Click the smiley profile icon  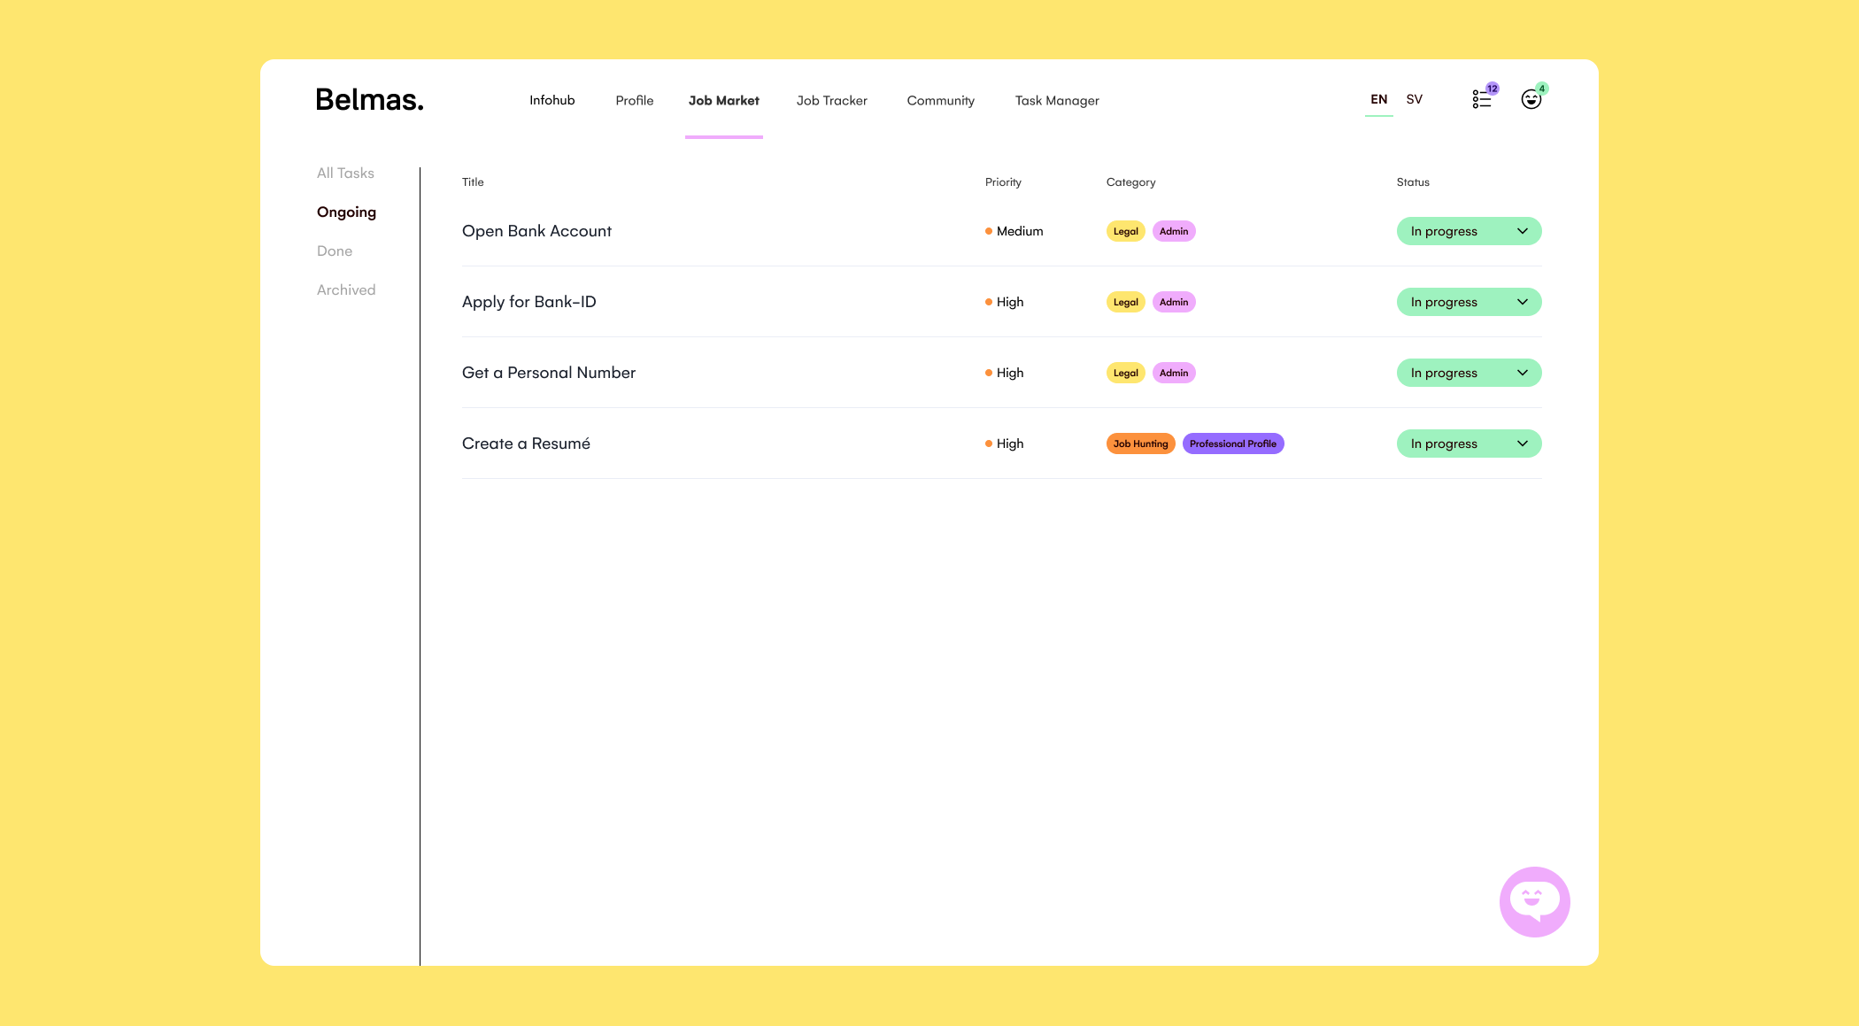[1531, 99]
